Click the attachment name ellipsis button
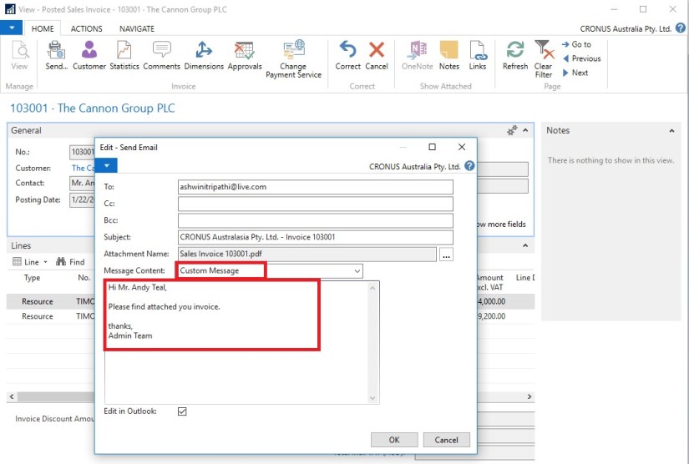This screenshot has height=464, width=689. (x=447, y=255)
